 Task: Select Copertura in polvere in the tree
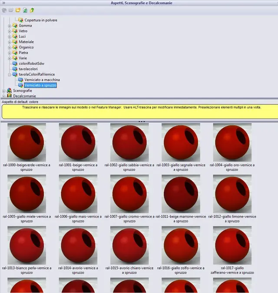[x=41, y=20]
